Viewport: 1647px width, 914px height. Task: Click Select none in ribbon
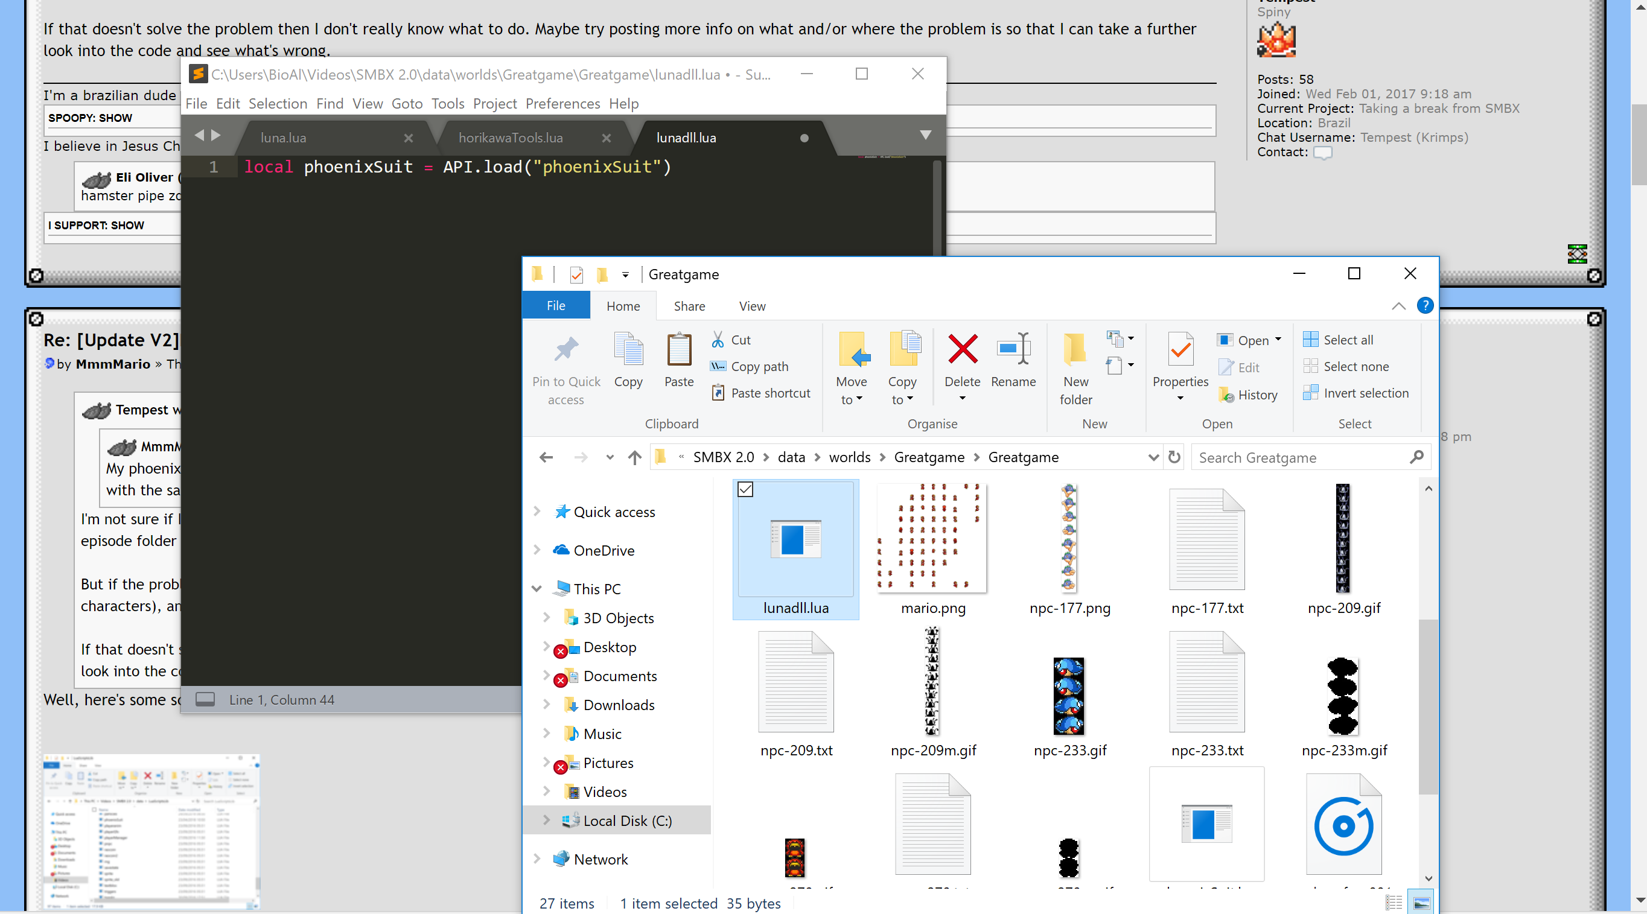[x=1346, y=366]
